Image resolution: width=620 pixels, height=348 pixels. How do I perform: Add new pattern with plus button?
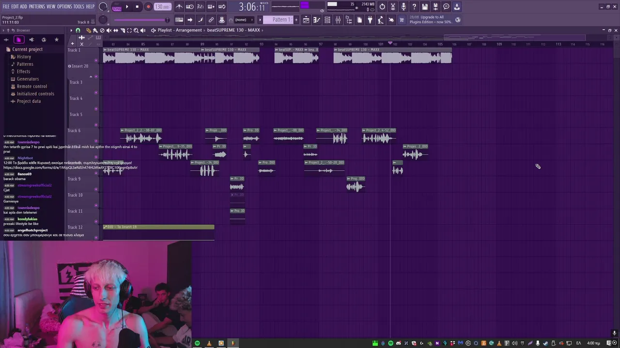[296, 20]
